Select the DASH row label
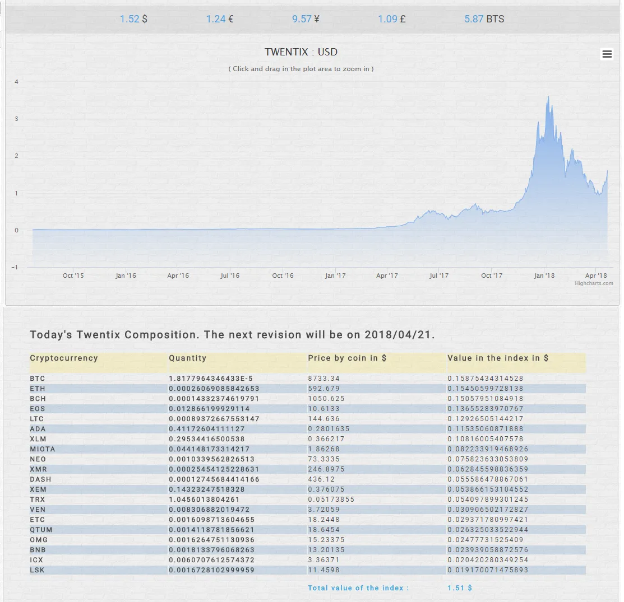Screen dimensions: 624x602 coord(40,479)
